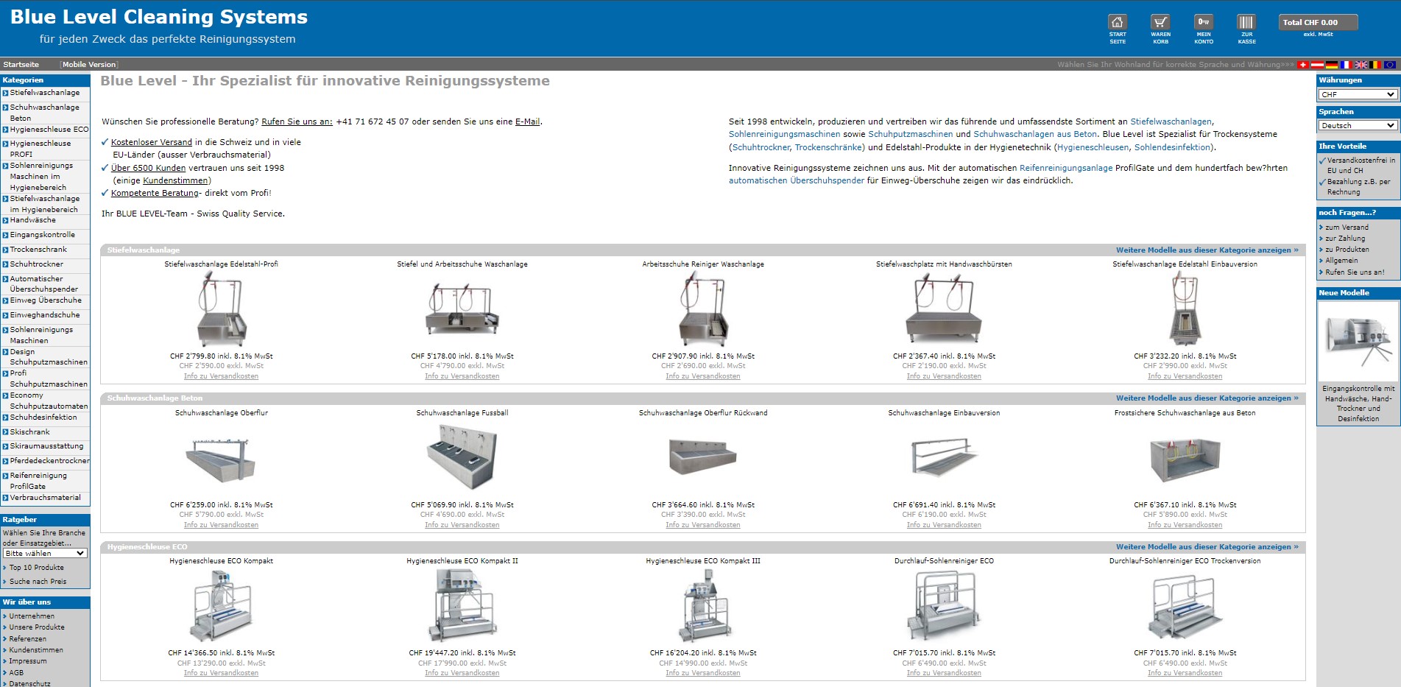The image size is (1401, 687).
Task: Show more models in Schuhwaschanlage Beton category
Action: point(1207,398)
